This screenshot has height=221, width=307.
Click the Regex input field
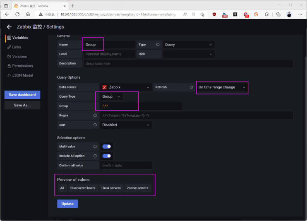pyautogui.click(x=197, y=115)
